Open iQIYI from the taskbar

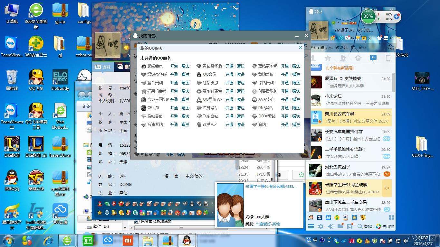point(87,240)
